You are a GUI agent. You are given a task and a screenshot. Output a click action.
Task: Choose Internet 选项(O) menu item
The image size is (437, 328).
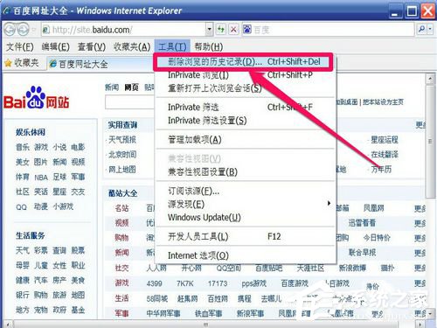[x=246, y=255]
